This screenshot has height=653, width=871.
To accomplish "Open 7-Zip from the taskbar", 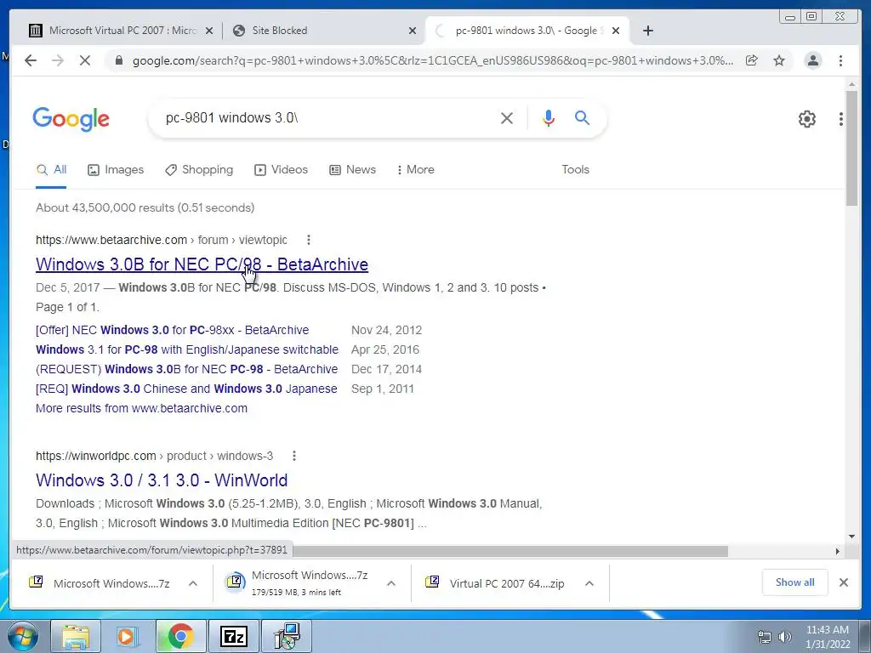I will pos(234,636).
